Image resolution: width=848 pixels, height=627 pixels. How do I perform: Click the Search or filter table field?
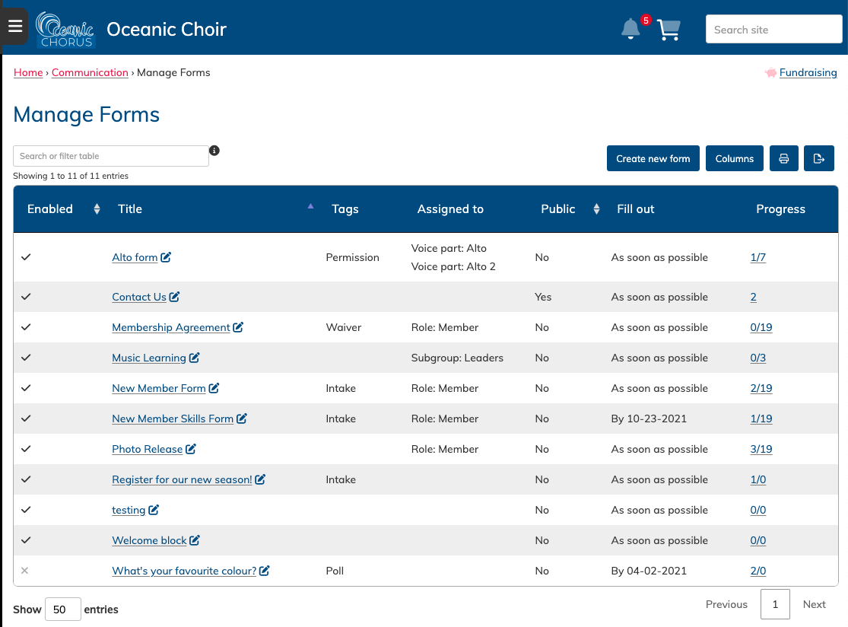coord(111,156)
